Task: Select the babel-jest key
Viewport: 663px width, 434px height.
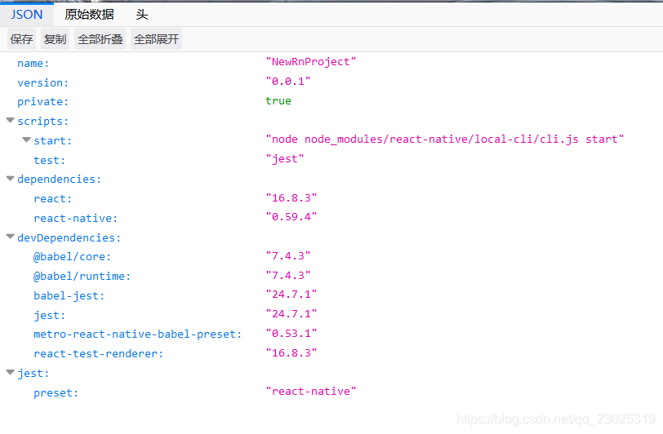Action: pos(69,296)
